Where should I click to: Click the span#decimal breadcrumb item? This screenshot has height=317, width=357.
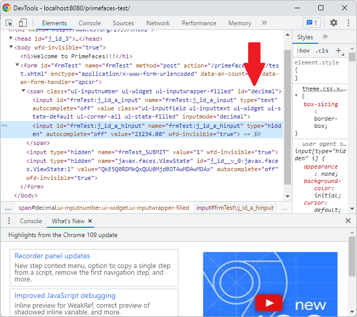[x=104, y=208]
